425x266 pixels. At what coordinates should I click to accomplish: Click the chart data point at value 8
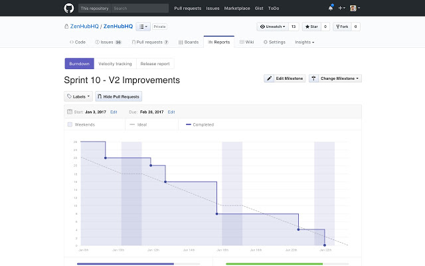point(216,213)
